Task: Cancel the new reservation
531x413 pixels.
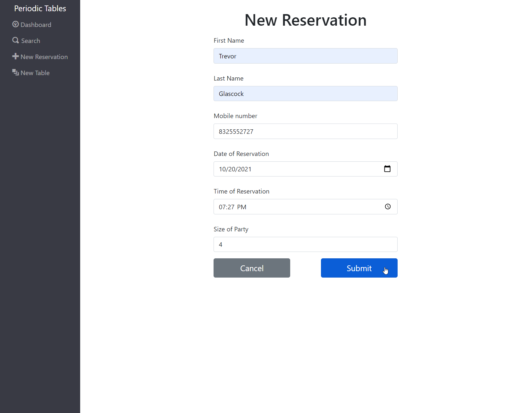Action: click(x=252, y=268)
